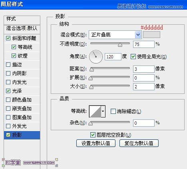Open the 光泽 settings label
This screenshot has width=187, height=169.
tap(17, 91)
